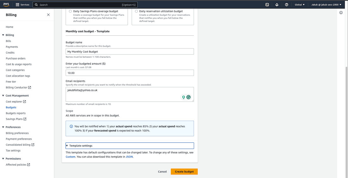Click the Cancel button
Image resolution: width=348 pixels, height=178 pixels.
162,172
